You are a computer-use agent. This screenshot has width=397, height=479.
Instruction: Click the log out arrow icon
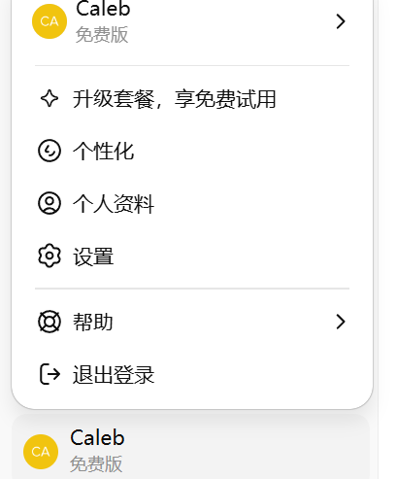(50, 374)
